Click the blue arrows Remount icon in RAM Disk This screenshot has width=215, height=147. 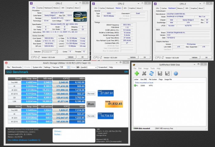(x=151, y=73)
